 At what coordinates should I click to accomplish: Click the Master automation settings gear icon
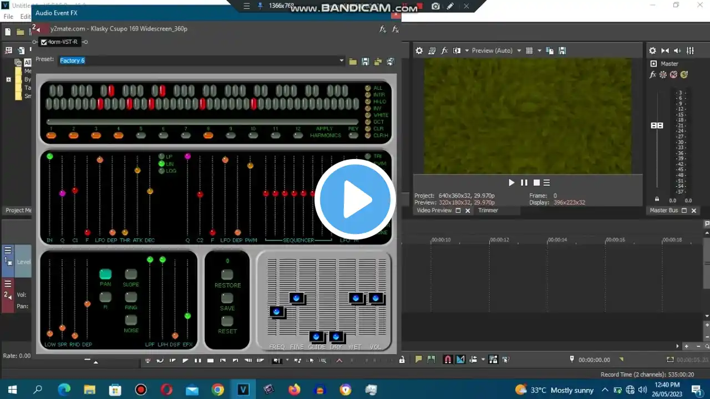(663, 74)
